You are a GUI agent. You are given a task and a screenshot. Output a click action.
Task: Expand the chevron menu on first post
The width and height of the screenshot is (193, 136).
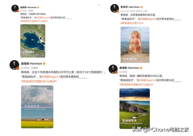(99, 5)
